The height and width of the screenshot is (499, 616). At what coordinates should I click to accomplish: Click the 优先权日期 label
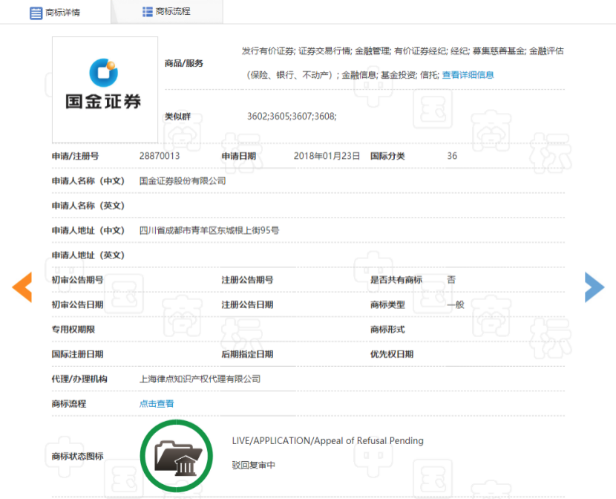[x=392, y=354]
